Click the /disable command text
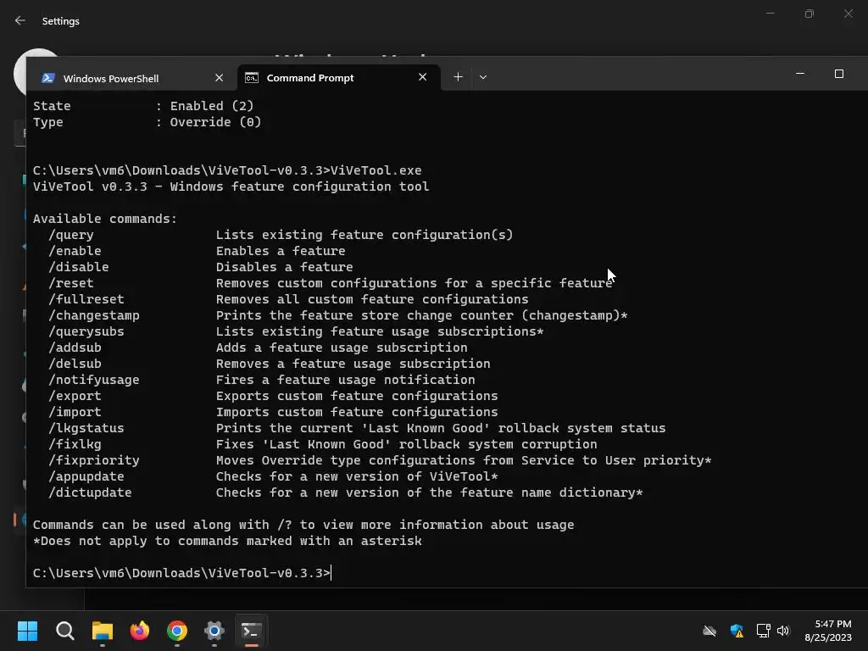 pos(79,267)
